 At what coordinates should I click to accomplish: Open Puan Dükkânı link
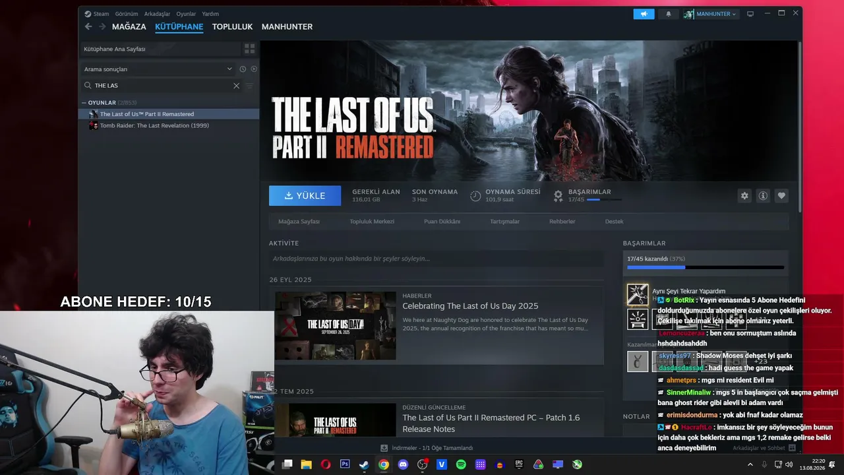[x=442, y=222]
